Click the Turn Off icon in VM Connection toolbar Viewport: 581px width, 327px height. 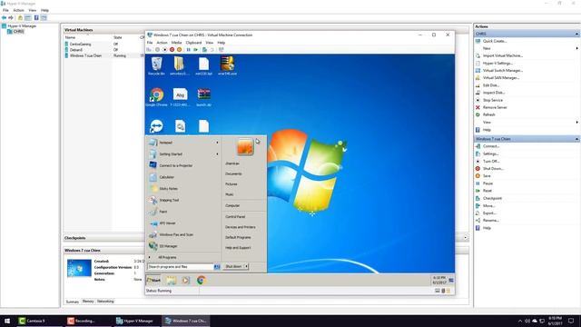(x=165, y=50)
